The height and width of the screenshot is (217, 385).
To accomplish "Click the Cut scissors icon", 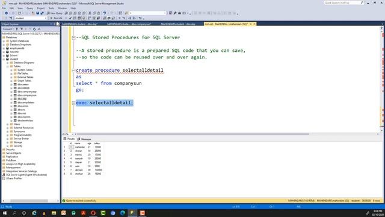I will [x=90, y=13].
